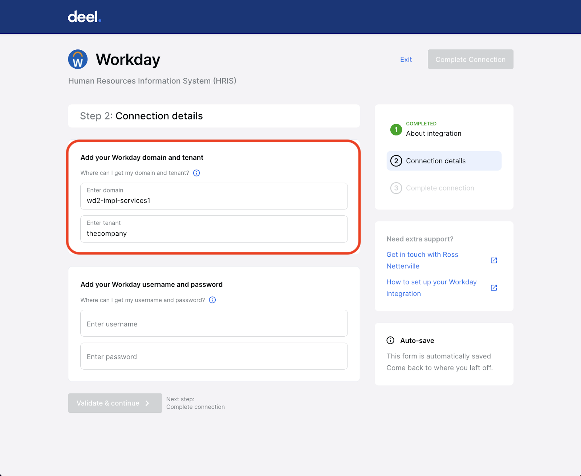The width and height of the screenshot is (581, 476).
Task: Select the domain field containing wd2-impl-services1
Action: 214,196
